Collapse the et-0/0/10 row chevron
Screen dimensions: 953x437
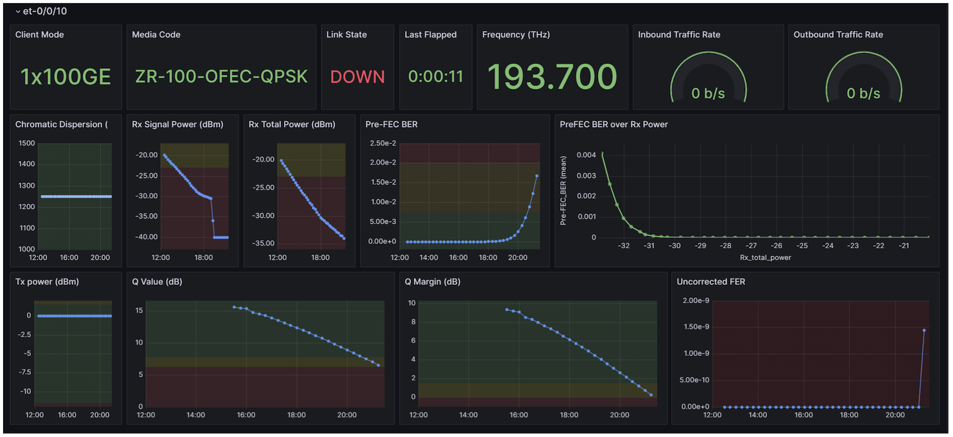click(x=18, y=11)
